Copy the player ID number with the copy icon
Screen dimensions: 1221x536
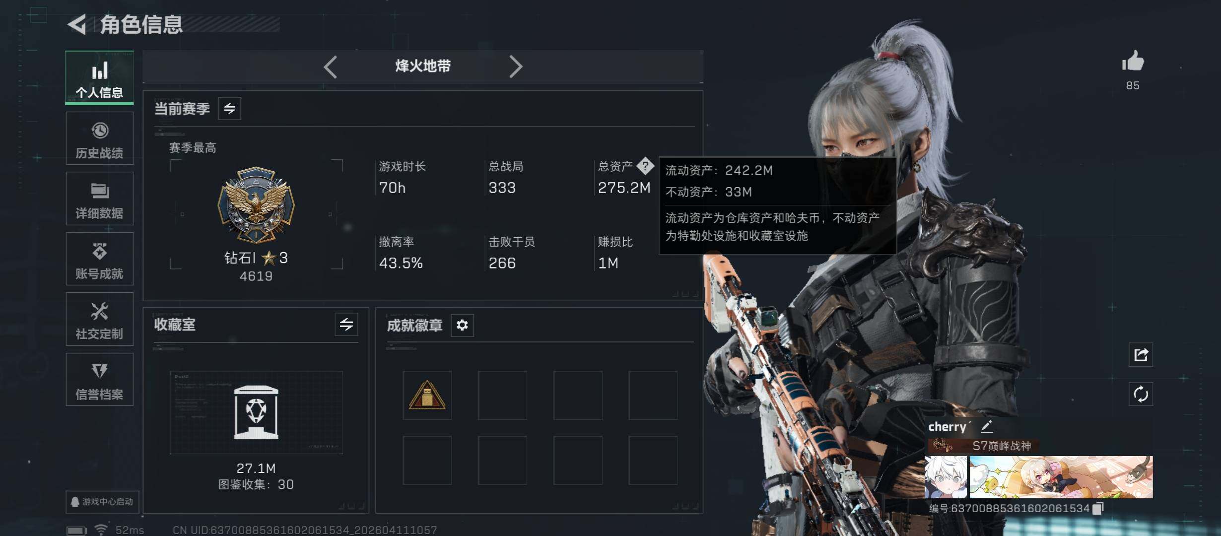tap(1098, 508)
